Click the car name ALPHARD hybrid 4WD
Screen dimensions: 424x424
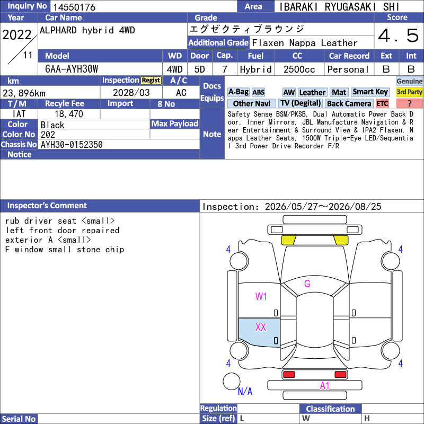click(x=87, y=30)
